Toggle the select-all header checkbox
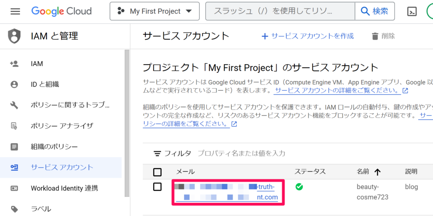Image resolution: width=433 pixels, height=216 pixels. (x=157, y=172)
